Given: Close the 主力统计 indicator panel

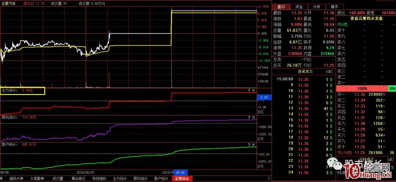Looking at the screenshot, I should (x=254, y=90).
